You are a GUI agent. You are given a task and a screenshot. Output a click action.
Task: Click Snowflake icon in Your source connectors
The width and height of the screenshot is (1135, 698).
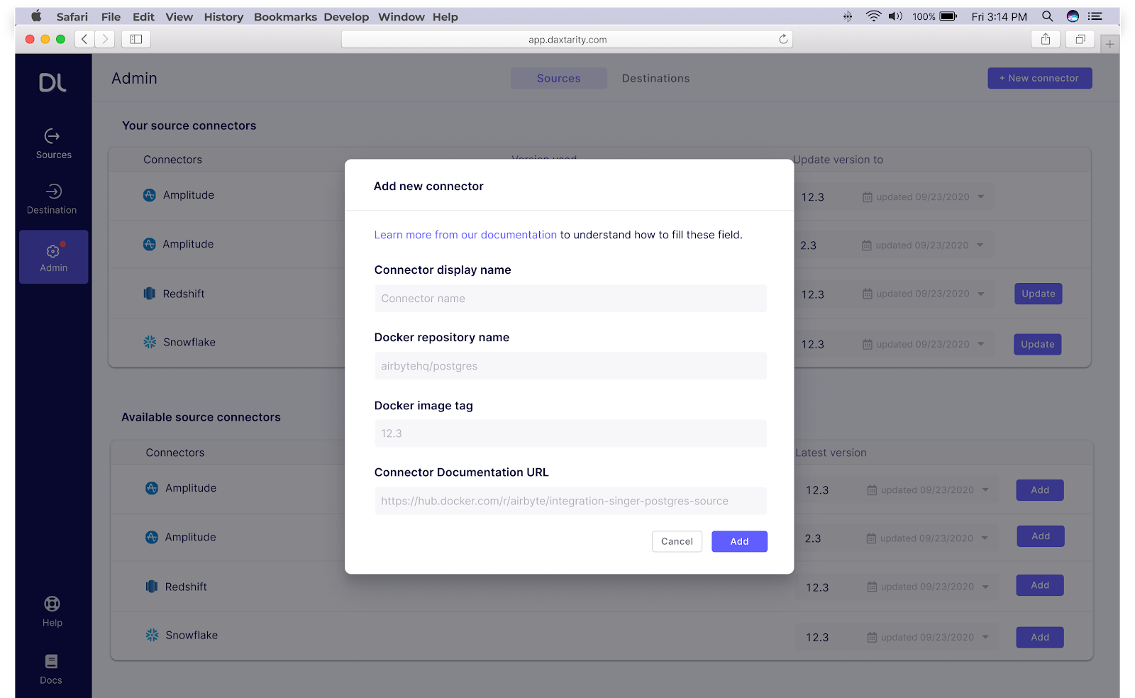(150, 342)
